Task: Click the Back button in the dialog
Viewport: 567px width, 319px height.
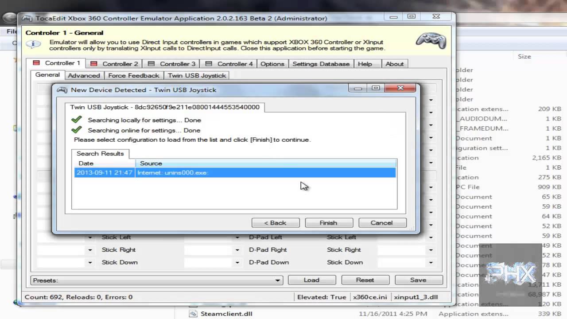Action: click(276, 223)
